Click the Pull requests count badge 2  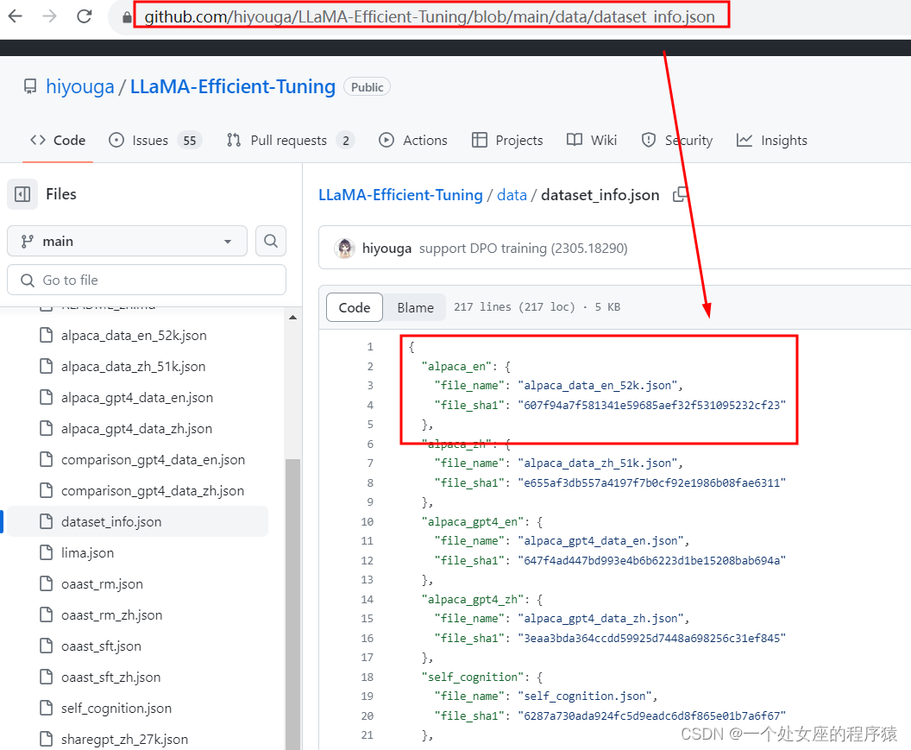coord(346,140)
